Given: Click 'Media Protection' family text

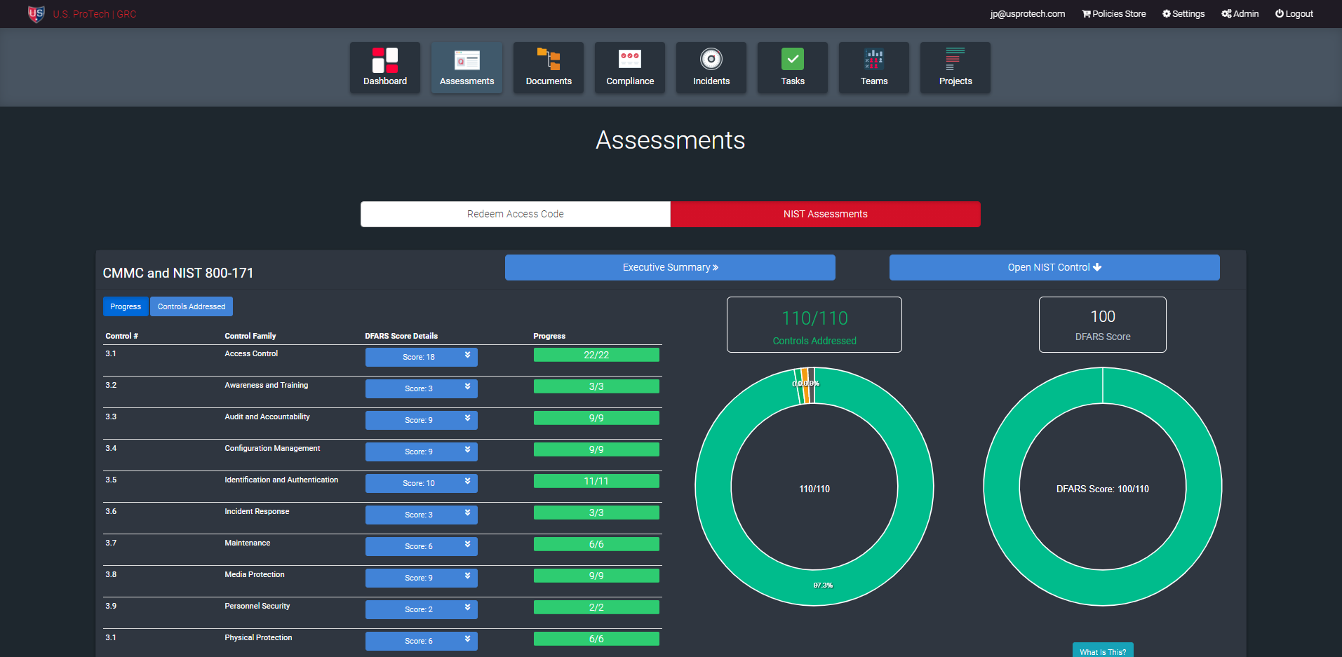Looking at the screenshot, I should click(x=255, y=574).
